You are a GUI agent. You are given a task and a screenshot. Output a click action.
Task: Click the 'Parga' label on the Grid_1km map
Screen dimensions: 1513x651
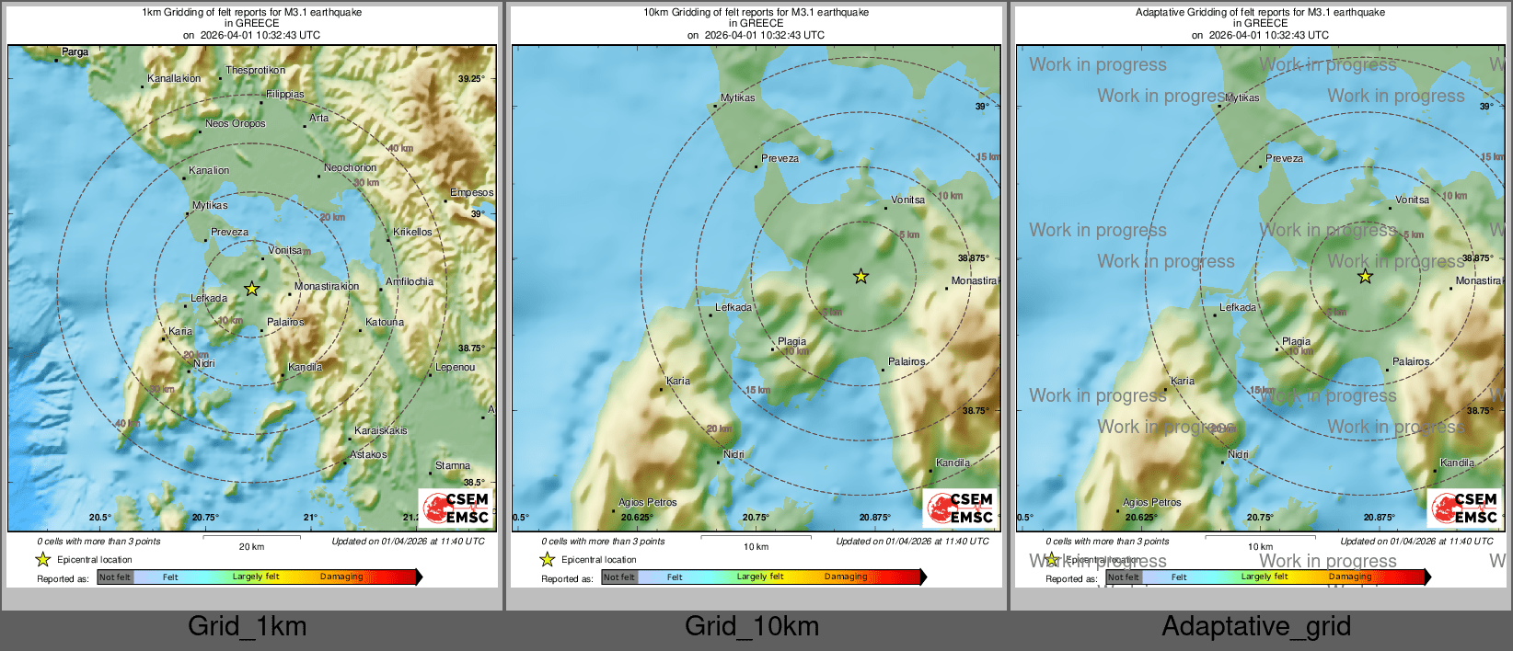[75, 52]
